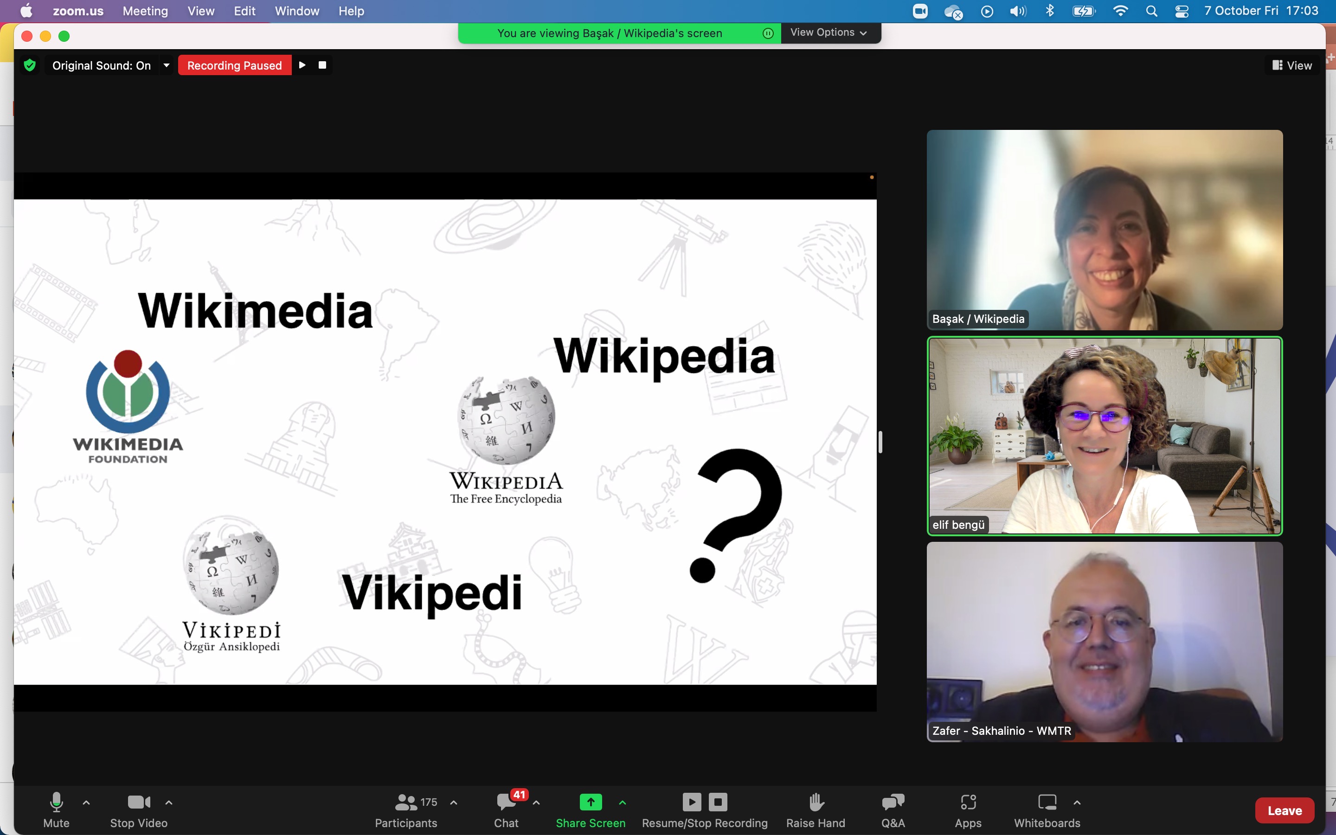Click the battery status icon
The width and height of the screenshot is (1336, 835).
point(1084,11)
